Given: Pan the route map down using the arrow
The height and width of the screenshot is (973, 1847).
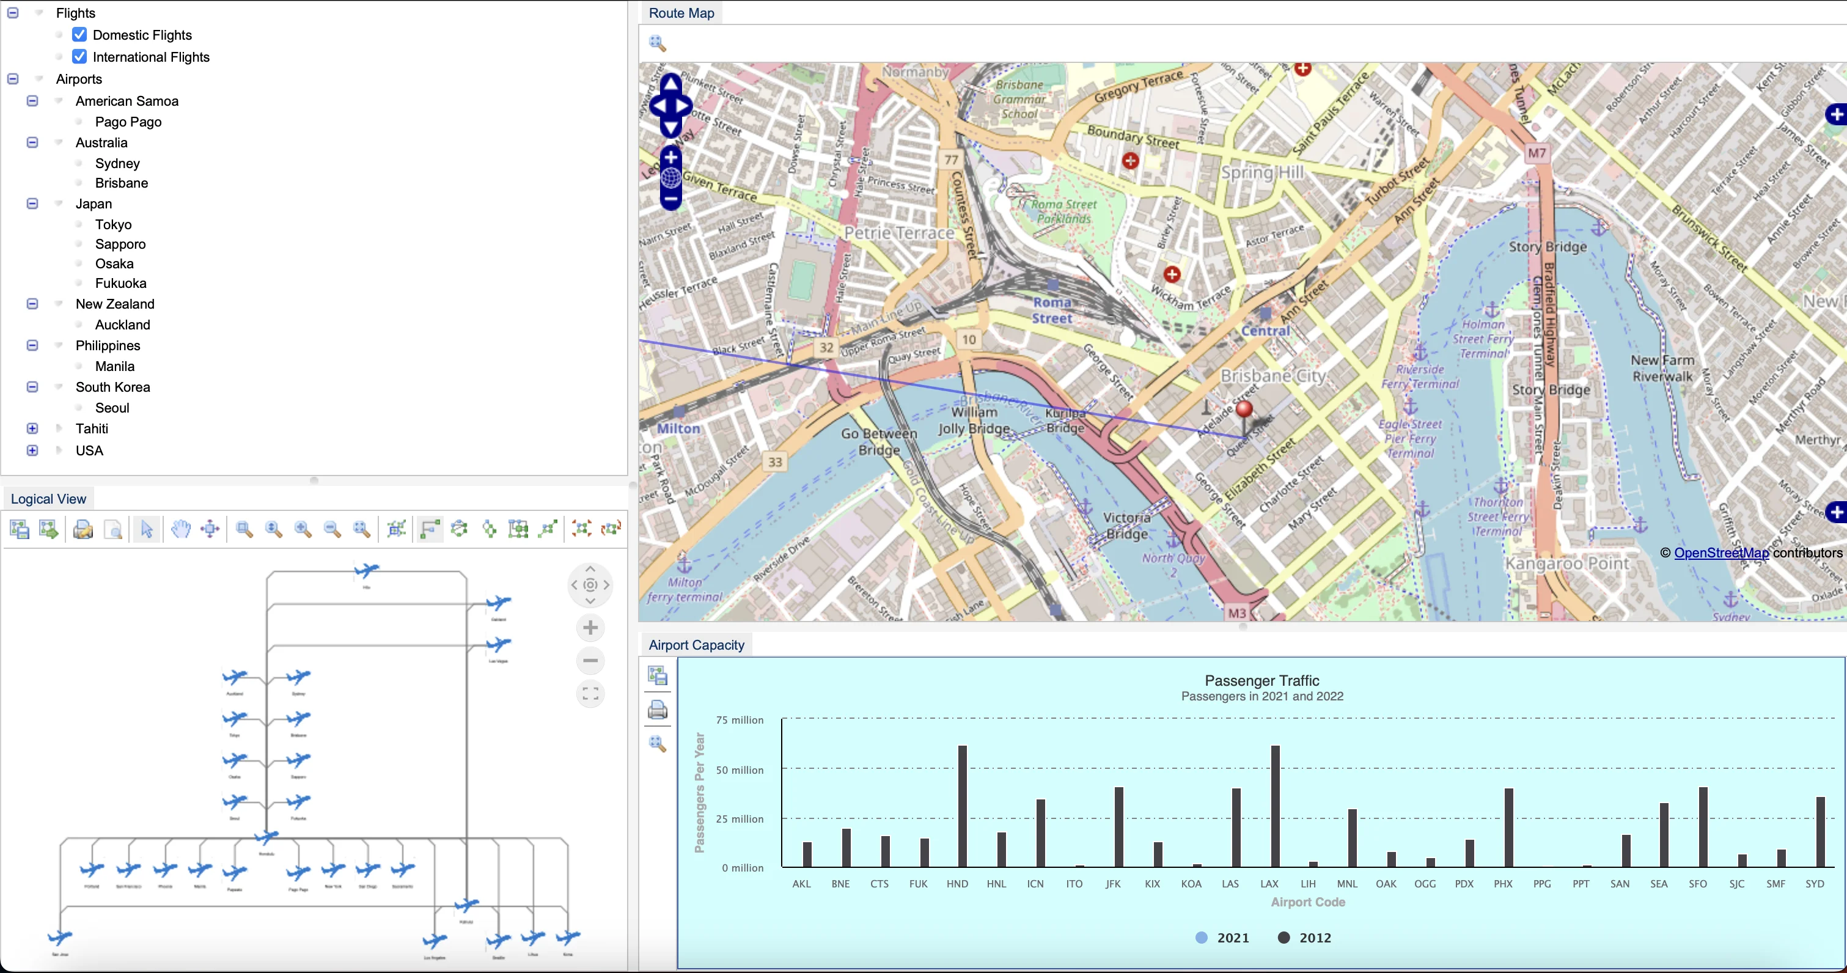Looking at the screenshot, I should pyautogui.click(x=670, y=128).
